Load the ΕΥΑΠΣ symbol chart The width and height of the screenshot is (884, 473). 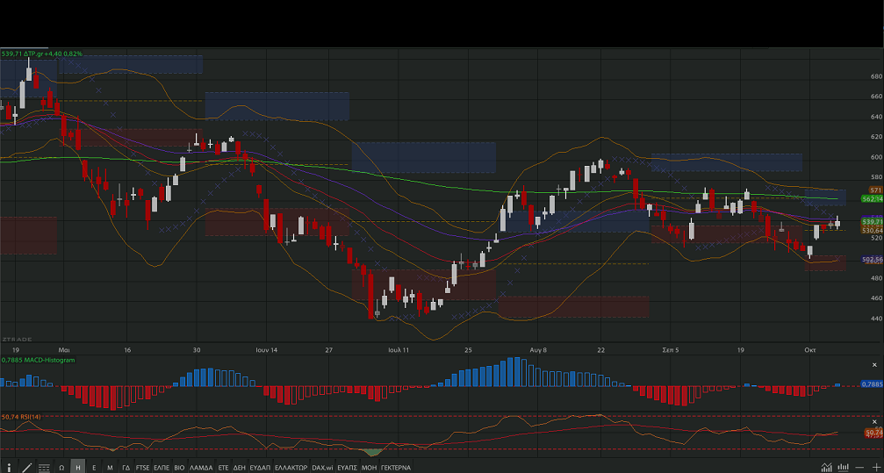[348, 468]
